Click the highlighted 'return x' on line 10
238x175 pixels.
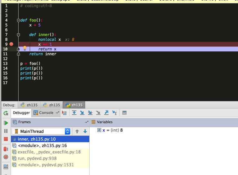point(47,49)
